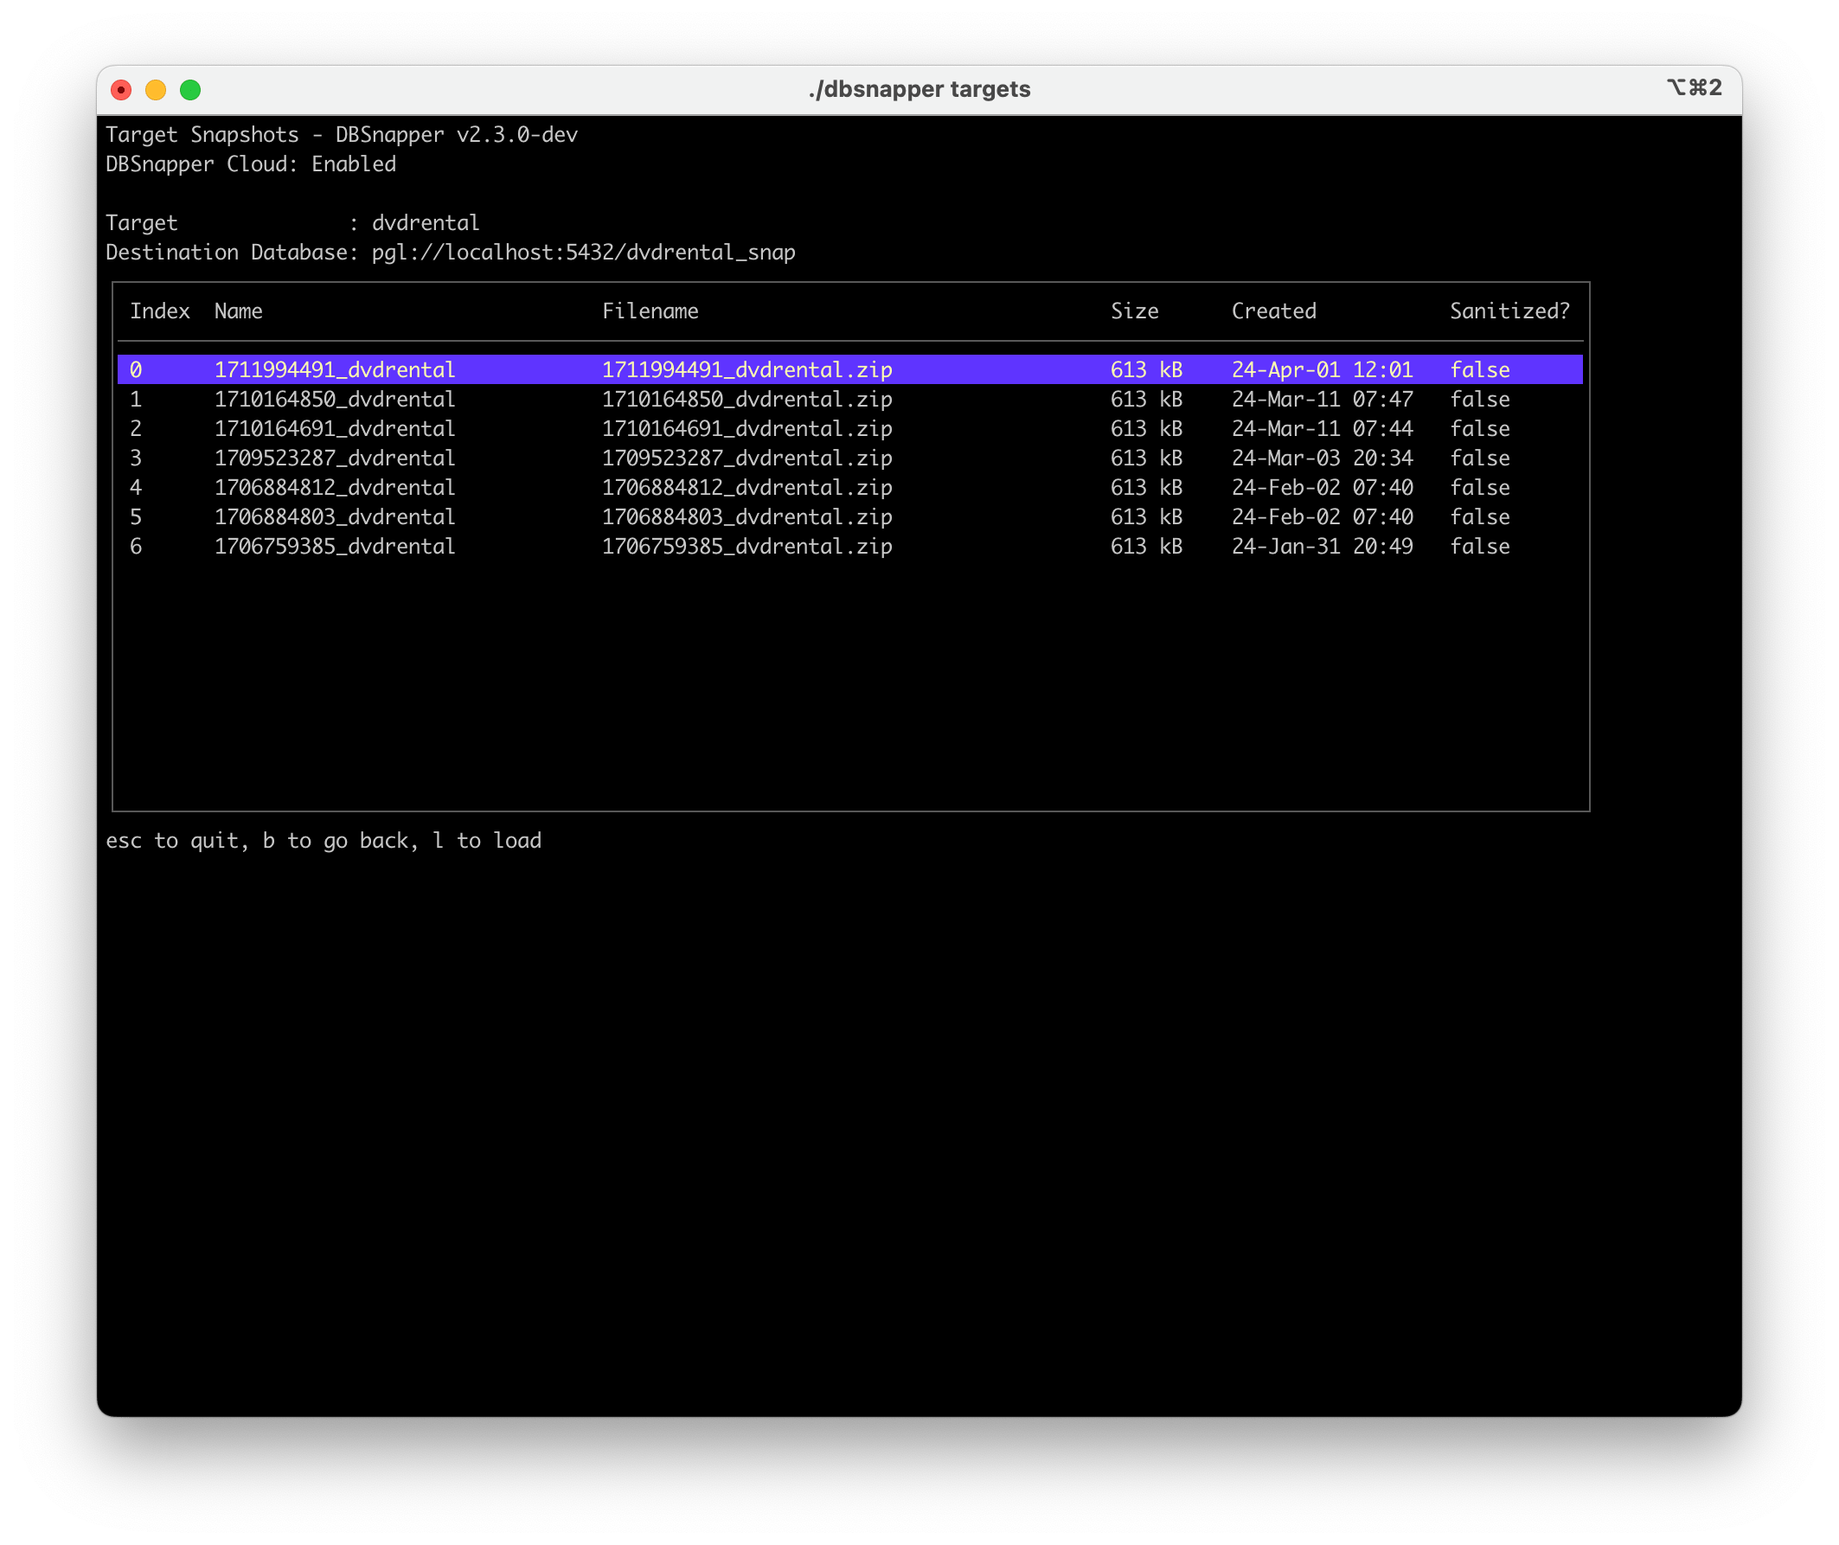The height and width of the screenshot is (1545, 1839).
Task: Click the './dbsnapper targets' window title
Action: (x=919, y=89)
